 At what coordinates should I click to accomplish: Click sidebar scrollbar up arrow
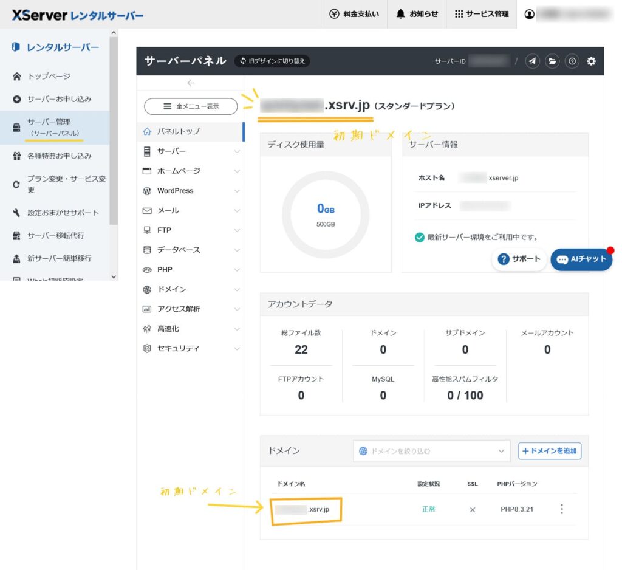coord(114,33)
